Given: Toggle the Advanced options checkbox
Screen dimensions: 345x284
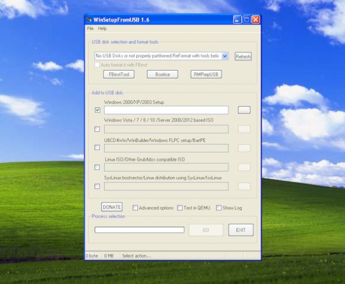Looking at the screenshot, I should pos(136,208).
